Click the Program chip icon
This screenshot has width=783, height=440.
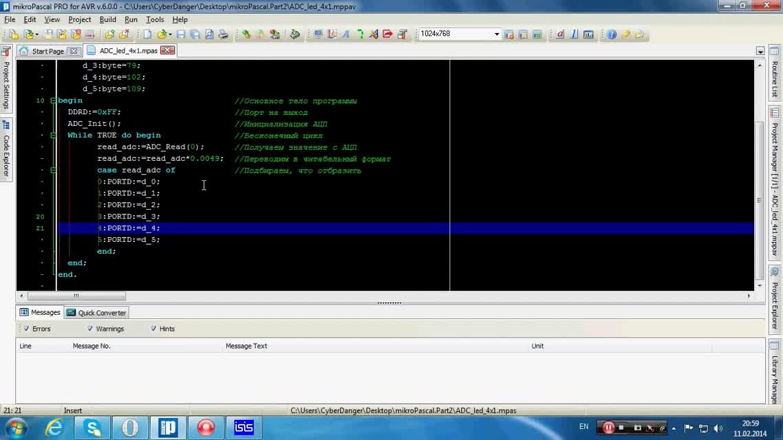pyautogui.click(x=294, y=34)
